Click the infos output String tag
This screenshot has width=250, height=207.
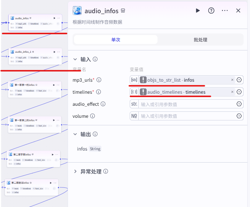(x=95, y=149)
